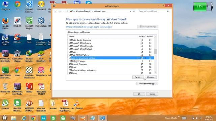
Task: Open the touch keyboard from the system tray
Action: pos(184,118)
